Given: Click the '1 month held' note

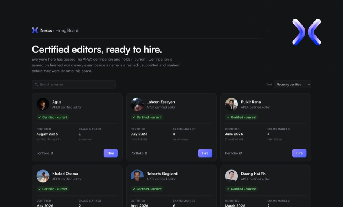Looking at the screenshot, I should (x=139, y=139).
